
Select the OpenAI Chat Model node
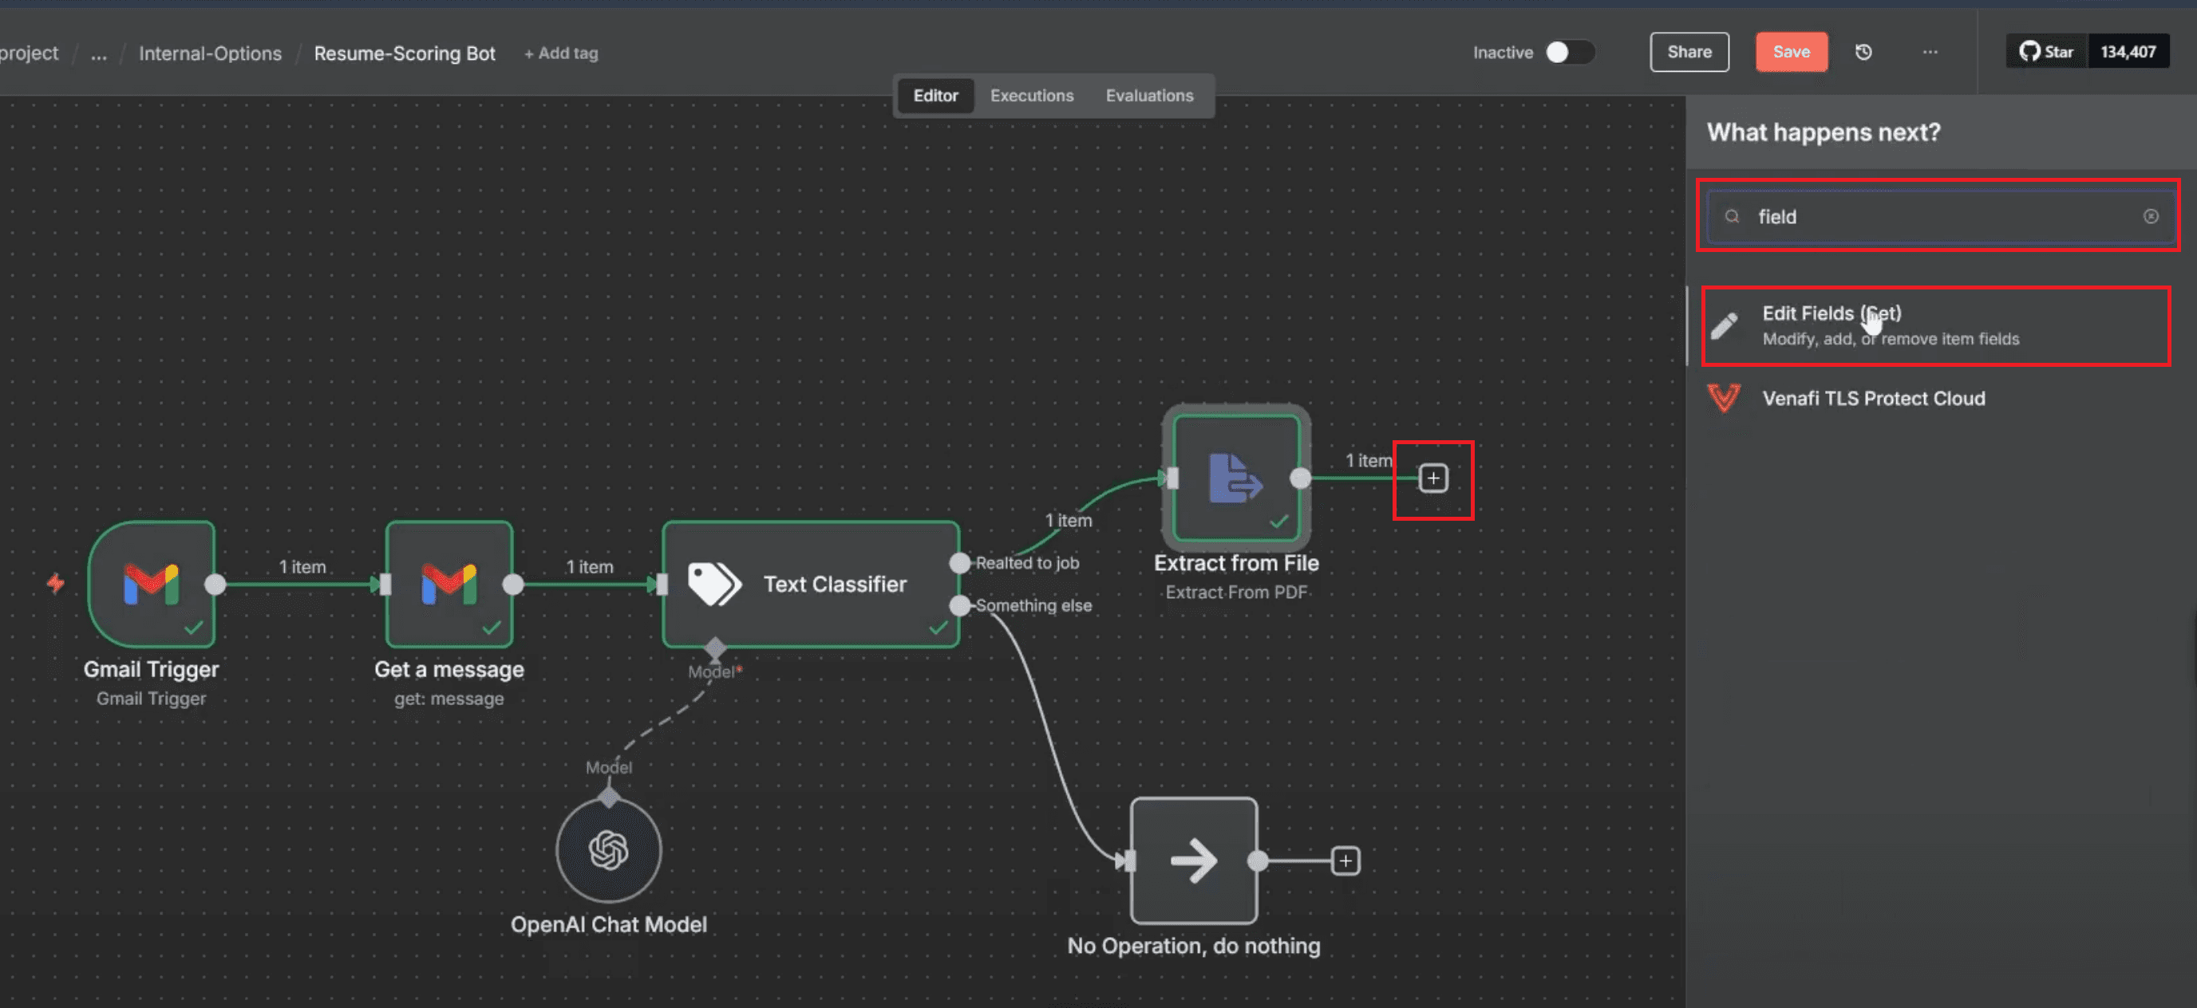pos(608,849)
